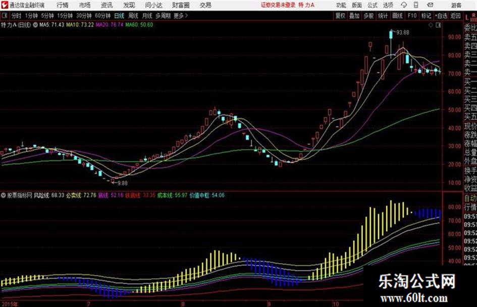Click the 90.00 price axis label
This screenshot has width=477, height=307.
click(x=454, y=37)
